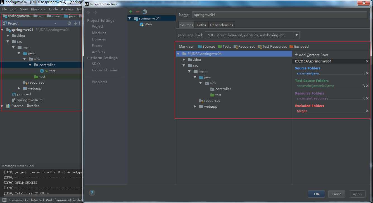Click the back navigation arrow in Project Structure
The width and height of the screenshot is (373, 203).
tap(89, 12)
